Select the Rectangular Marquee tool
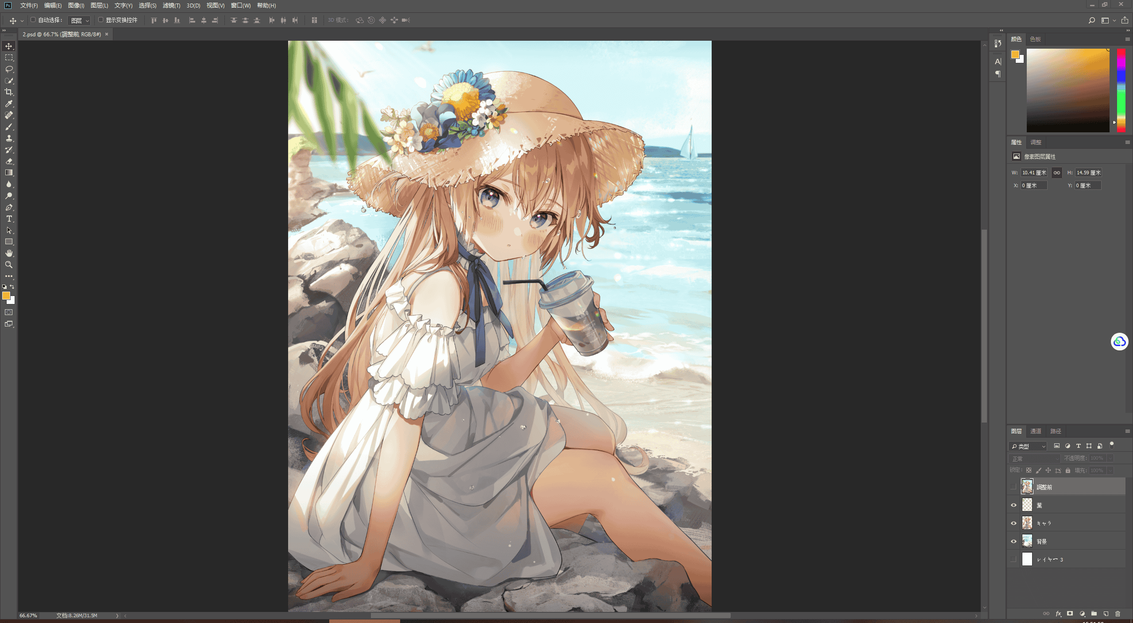Screen dimensions: 1133x623 tap(9, 58)
